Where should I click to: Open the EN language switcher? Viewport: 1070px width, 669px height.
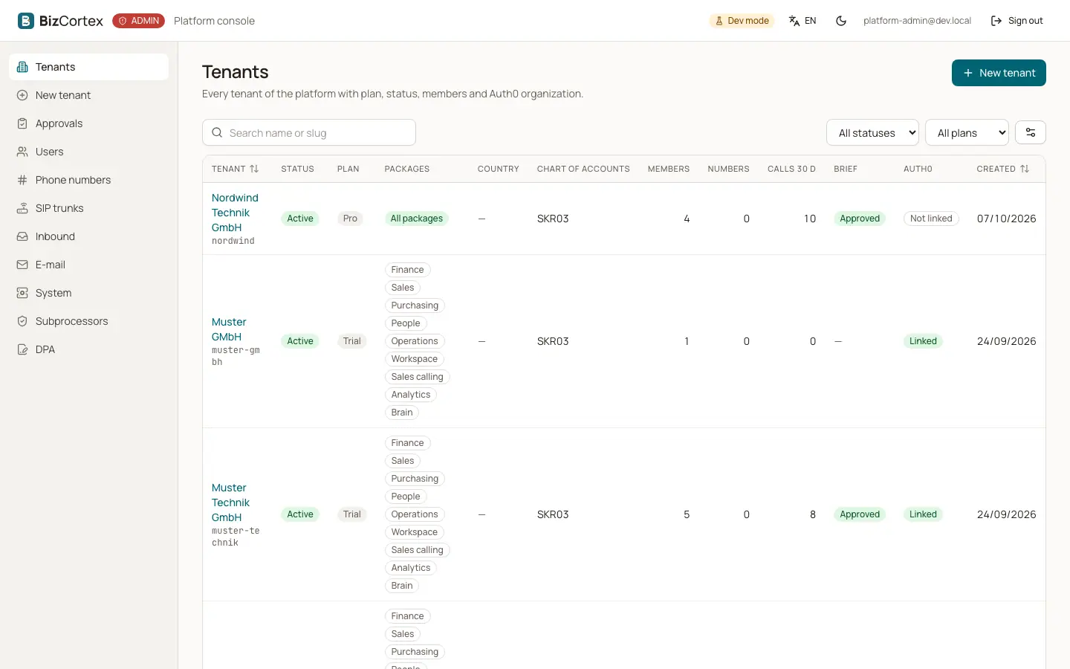click(802, 21)
